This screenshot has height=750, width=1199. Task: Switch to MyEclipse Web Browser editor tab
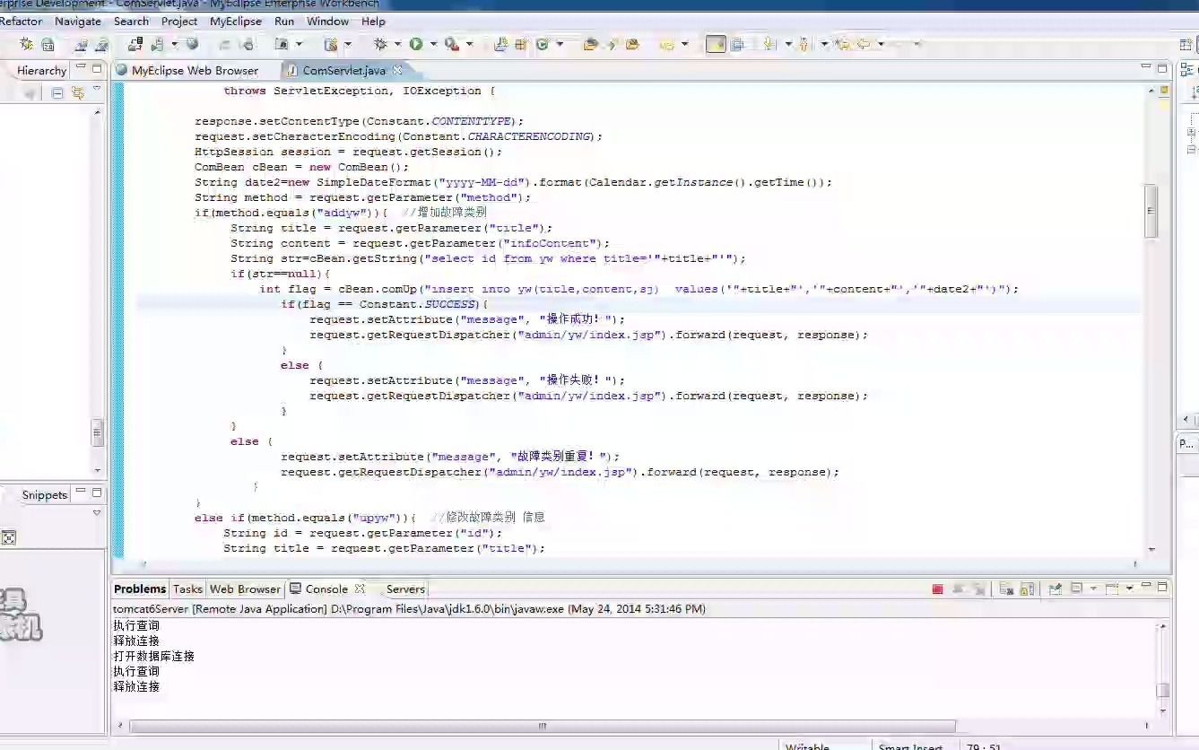click(187, 70)
